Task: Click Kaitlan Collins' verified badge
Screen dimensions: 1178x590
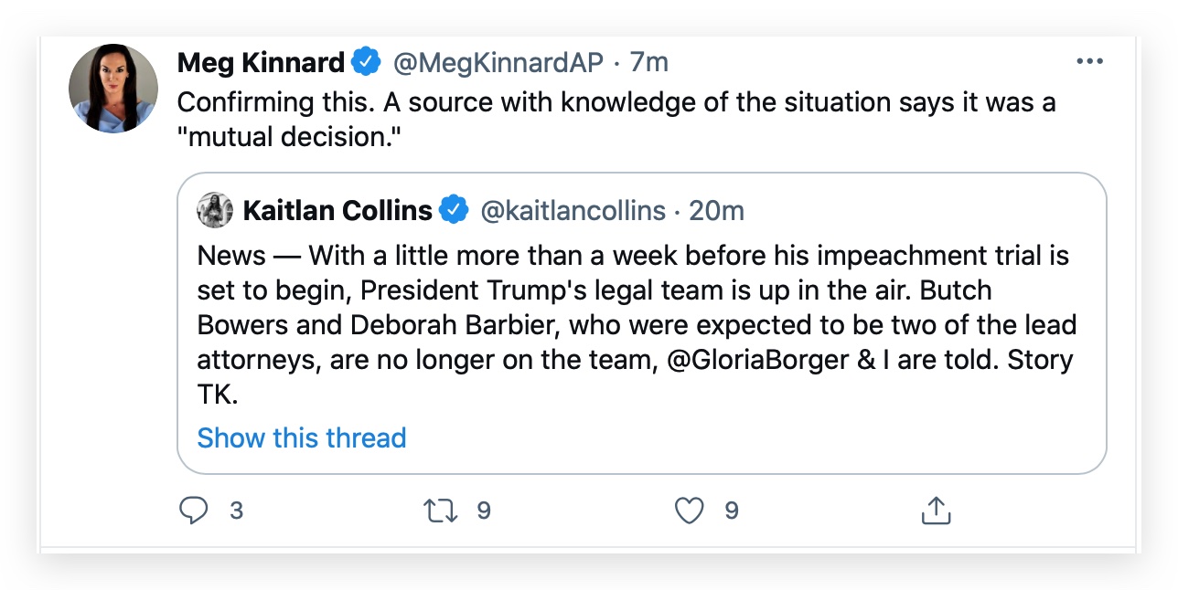Action: [x=454, y=210]
